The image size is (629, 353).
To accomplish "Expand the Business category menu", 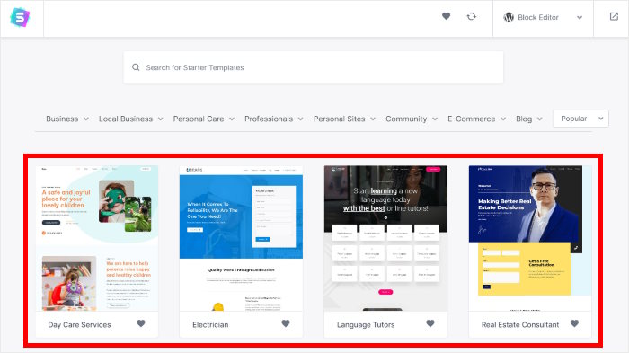I will coord(67,119).
